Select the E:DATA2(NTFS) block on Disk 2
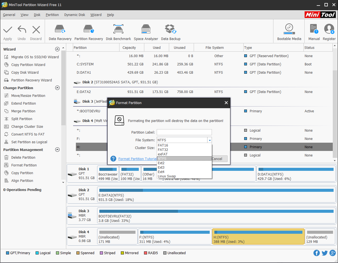Screen dimensions: 338x263 pos(216,195)
